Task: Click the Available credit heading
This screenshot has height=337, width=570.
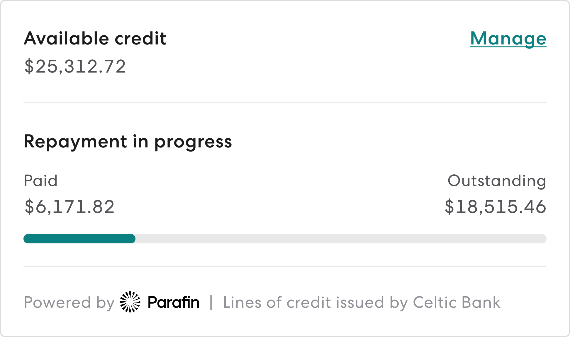Action: [x=95, y=38]
